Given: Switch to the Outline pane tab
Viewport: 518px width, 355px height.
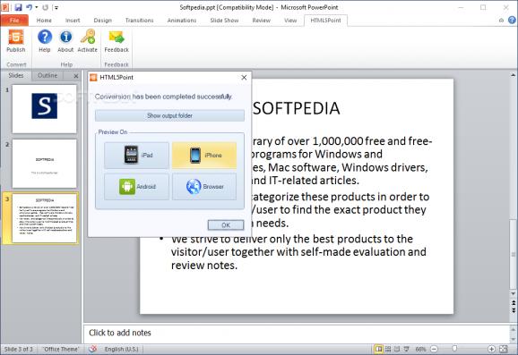Looking at the screenshot, I should click(x=47, y=75).
